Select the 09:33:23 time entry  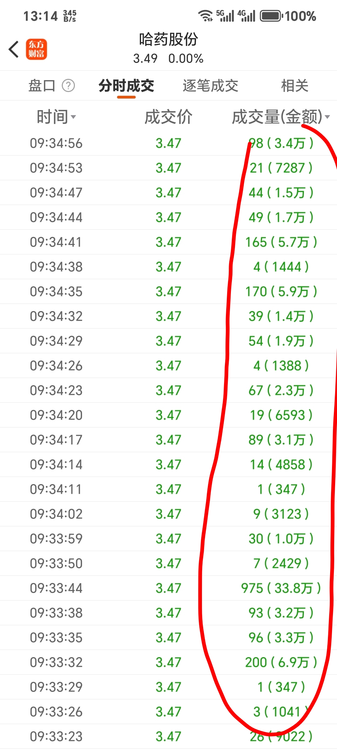56,737
